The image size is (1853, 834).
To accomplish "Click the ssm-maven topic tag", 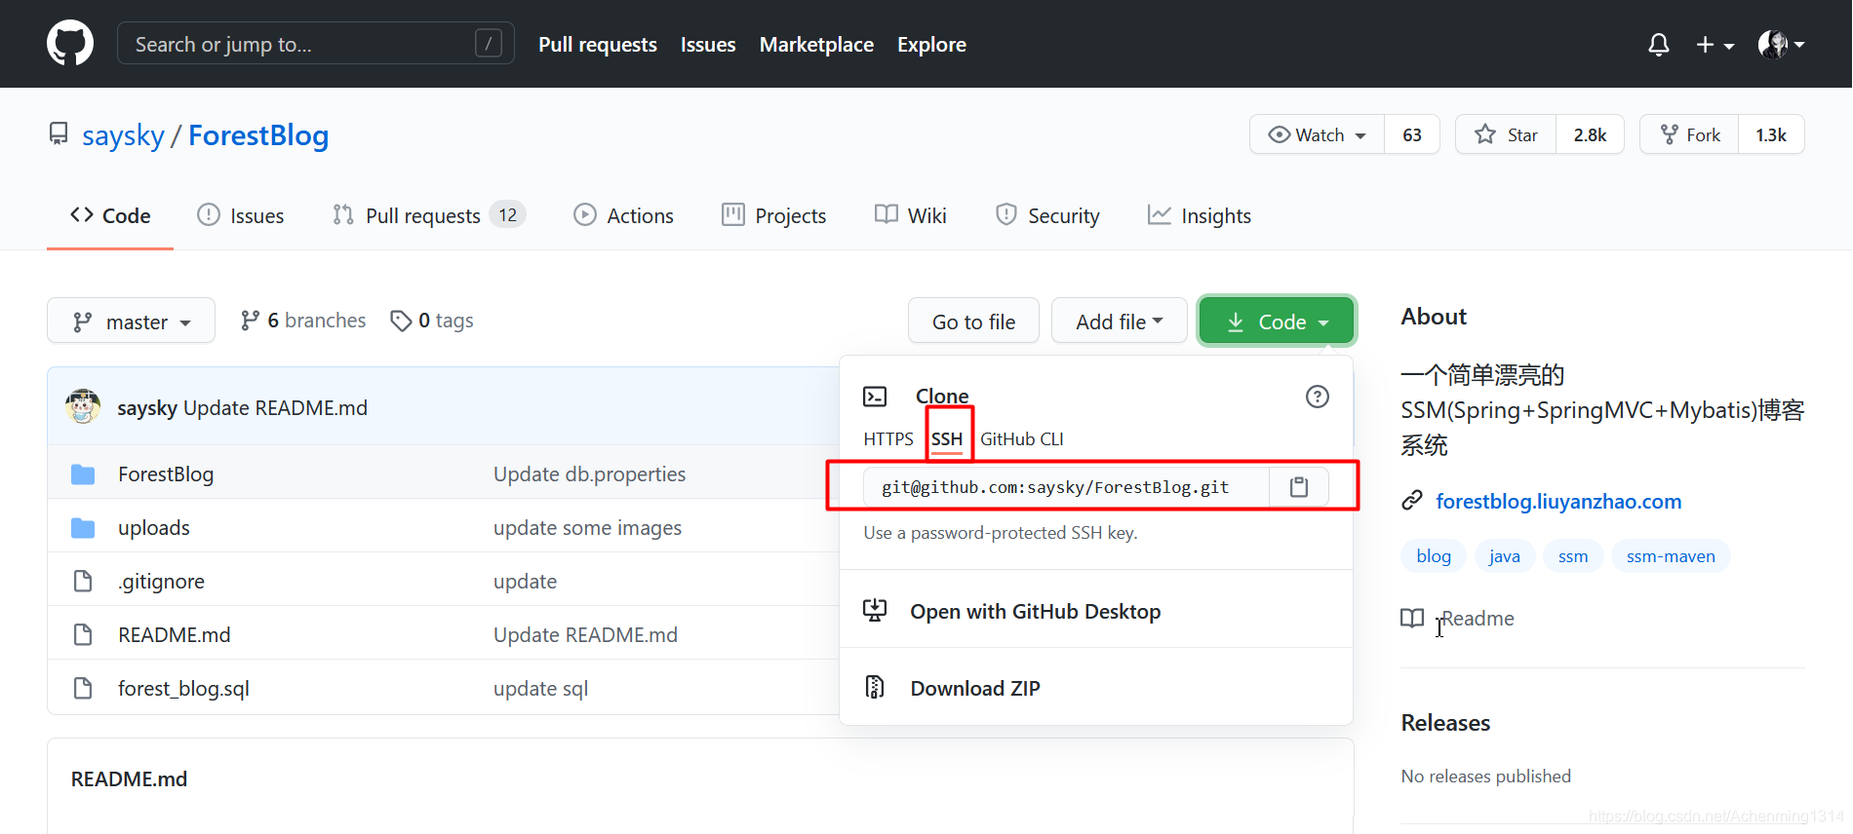I will 1671,556.
